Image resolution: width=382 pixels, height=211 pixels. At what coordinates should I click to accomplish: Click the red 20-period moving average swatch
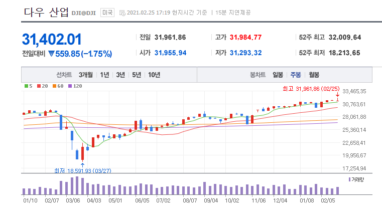click(x=39, y=86)
